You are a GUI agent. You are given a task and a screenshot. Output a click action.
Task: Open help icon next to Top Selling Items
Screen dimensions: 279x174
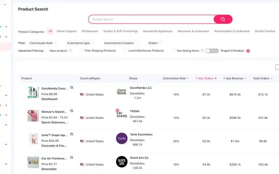tap(202, 51)
